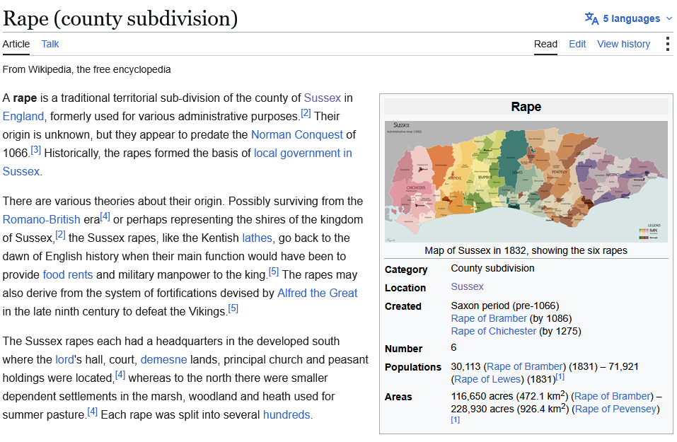Jump to citation [4] after 'holdings were located'
Screen dimensions: 677x442
pyautogui.click(x=120, y=375)
